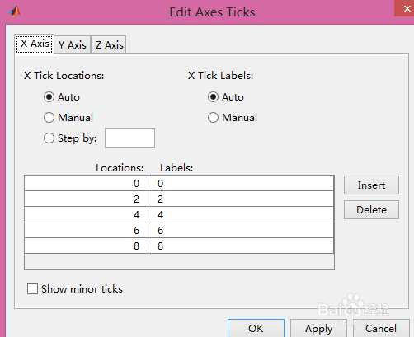Select Manual for X Tick Locations
The width and height of the screenshot is (414, 337).
click(49, 118)
